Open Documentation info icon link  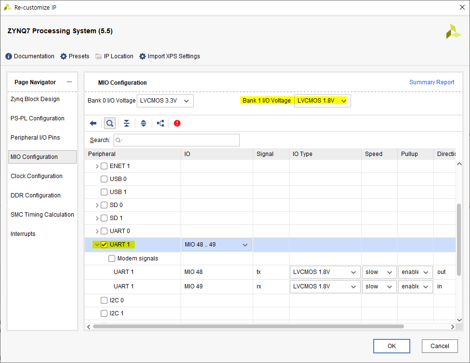point(30,56)
